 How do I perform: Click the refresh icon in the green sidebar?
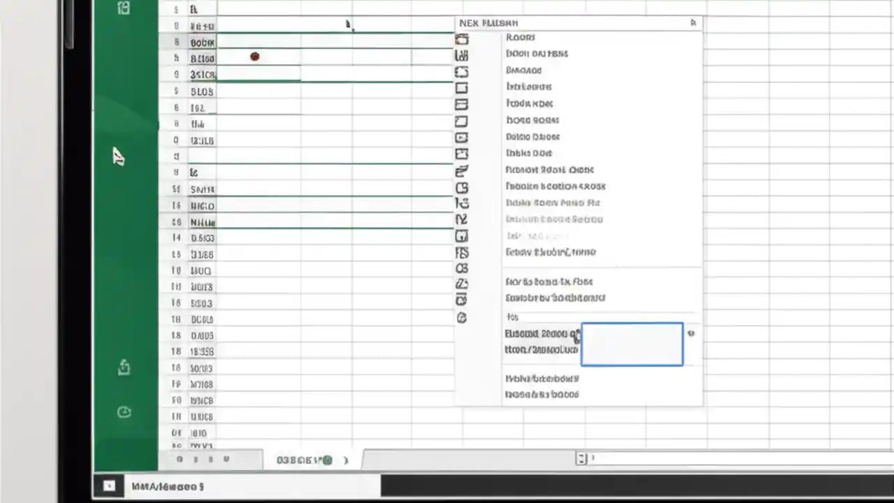124,412
